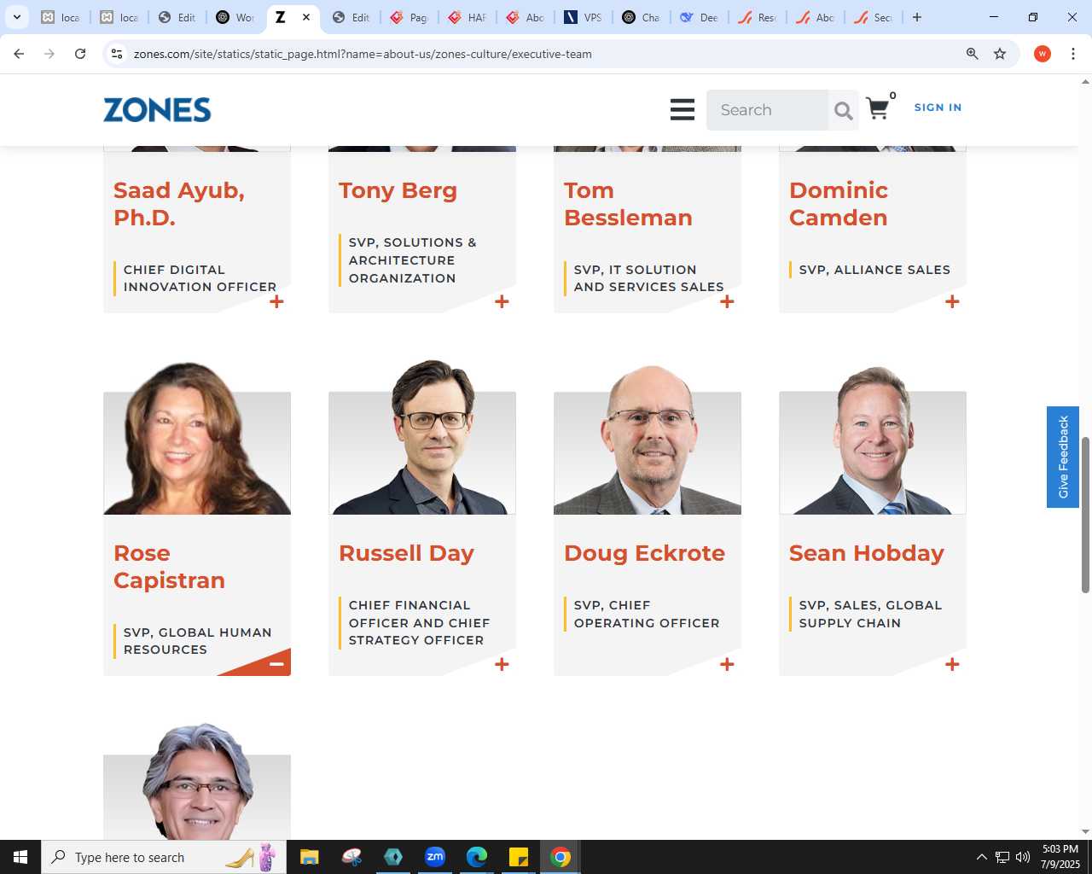
Task: Reload the page with refresh icon
Action: 80,54
